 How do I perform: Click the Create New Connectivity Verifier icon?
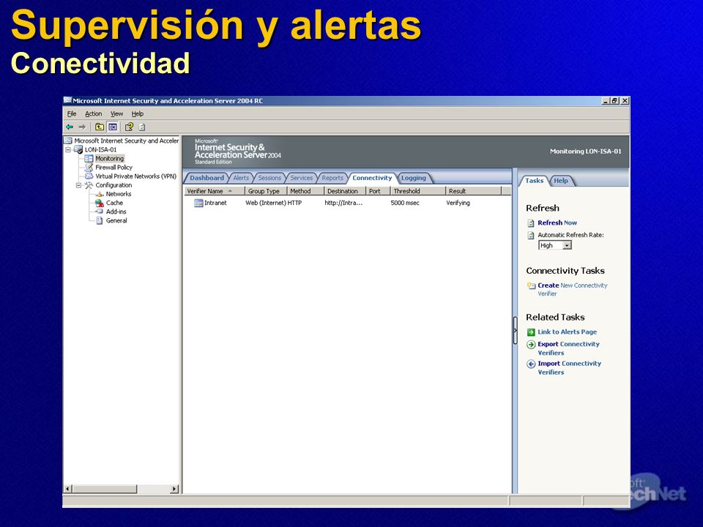[x=532, y=286]
